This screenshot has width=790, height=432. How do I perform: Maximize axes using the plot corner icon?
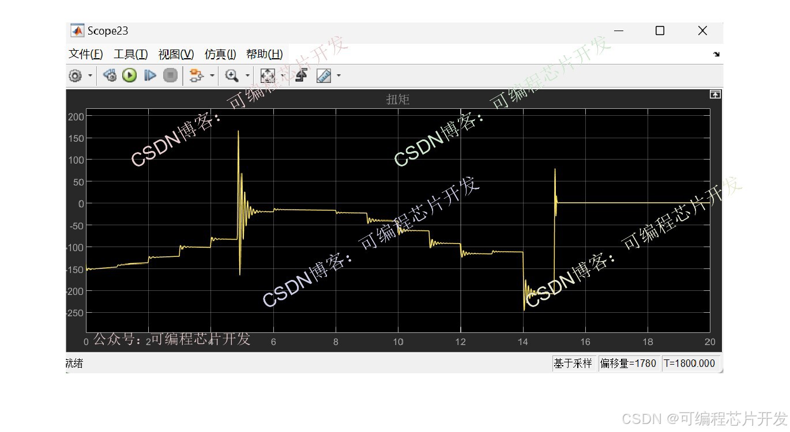point(715,94)
